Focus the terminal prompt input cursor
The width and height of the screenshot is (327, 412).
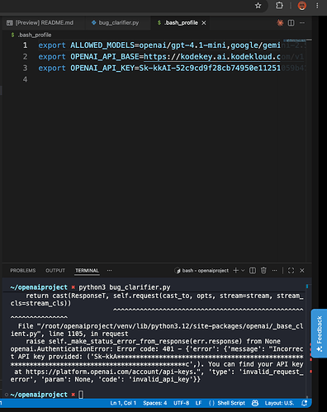coord(81,395)
